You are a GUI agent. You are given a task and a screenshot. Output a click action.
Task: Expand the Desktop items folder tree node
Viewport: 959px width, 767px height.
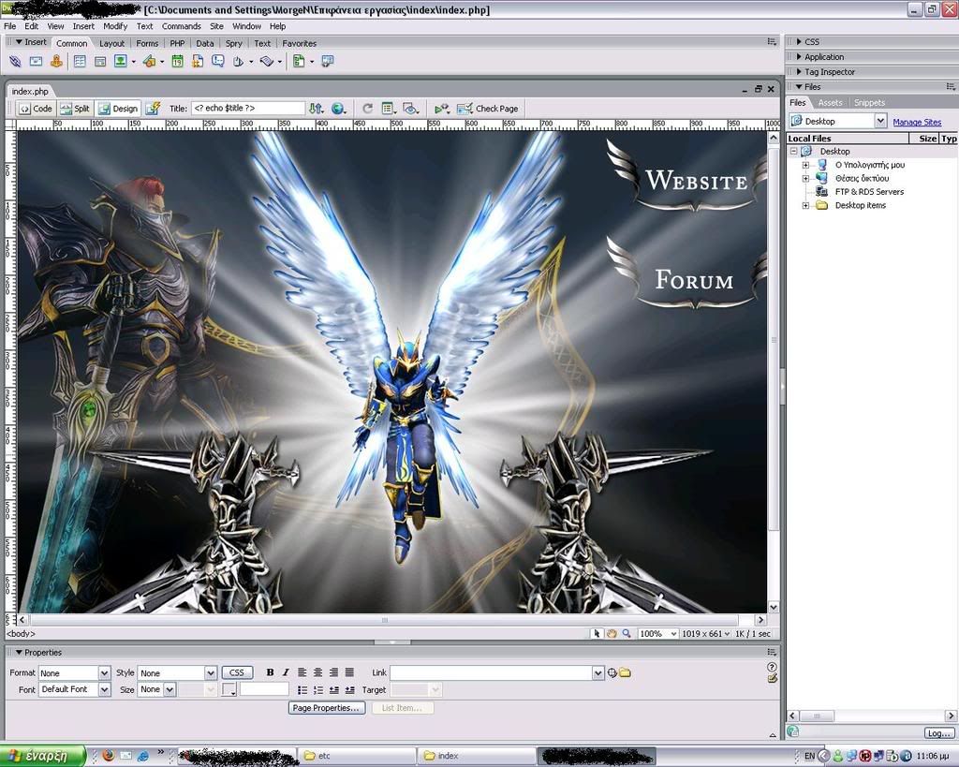806,205
